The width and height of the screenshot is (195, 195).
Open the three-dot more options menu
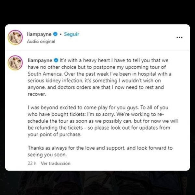(179, 37)
